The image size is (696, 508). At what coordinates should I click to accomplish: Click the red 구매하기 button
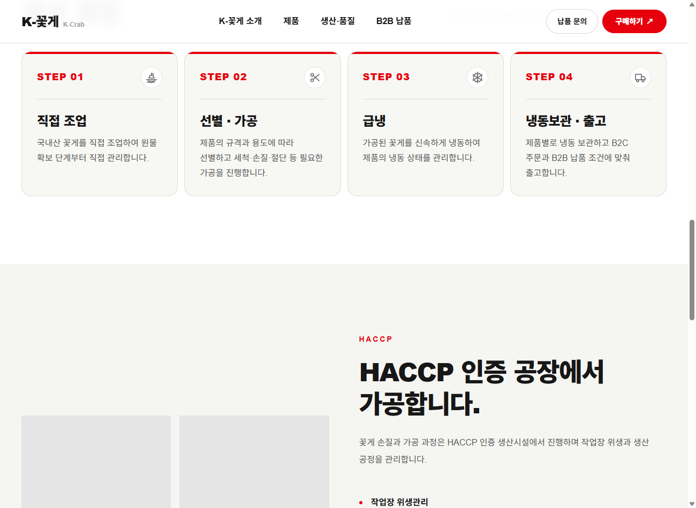pos(634,21)
